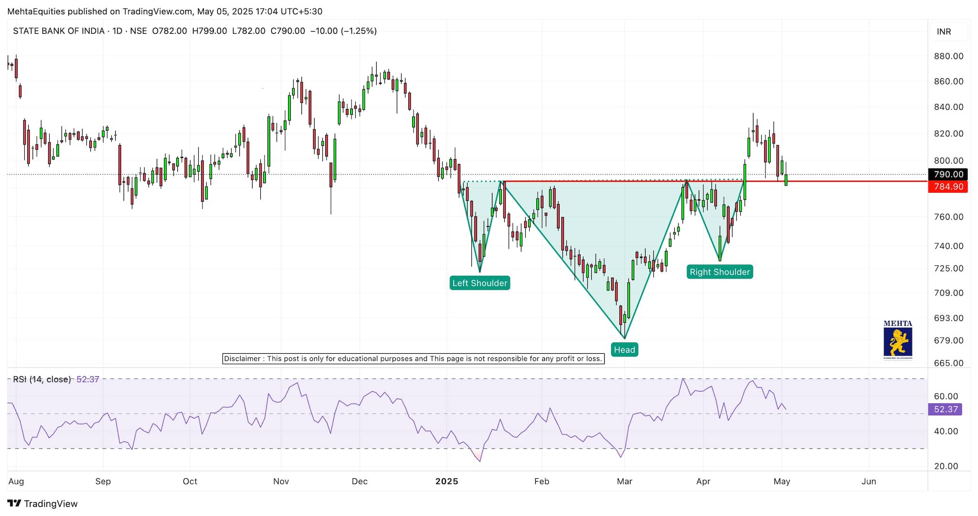Click the 790.00 current price tag
This screenshot has width=978, height=516.
(x=948, y=175)
